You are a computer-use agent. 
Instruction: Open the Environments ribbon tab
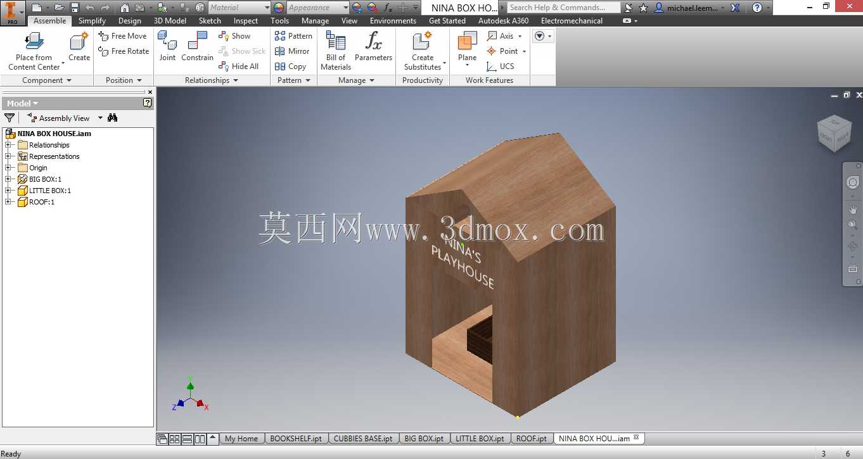(x=393, y=21)
